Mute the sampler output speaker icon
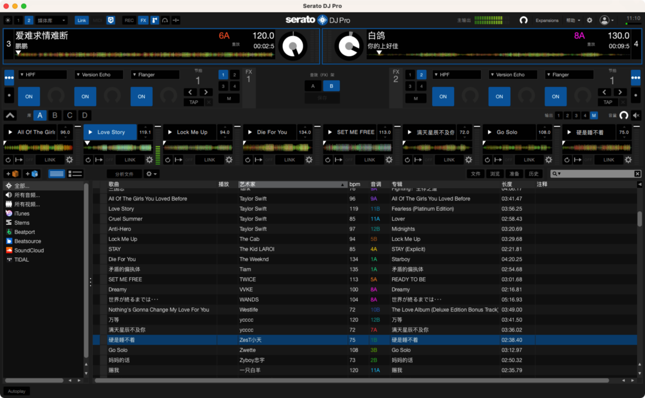Image resolution: width=645 pixels, height=398 pixels. pyautogui.click(x=636, y=115)
